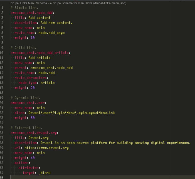Open the https://www.drupal.org URL link
Screen dimensions: 195x179
pyautogui.click(x=46, y=148)
